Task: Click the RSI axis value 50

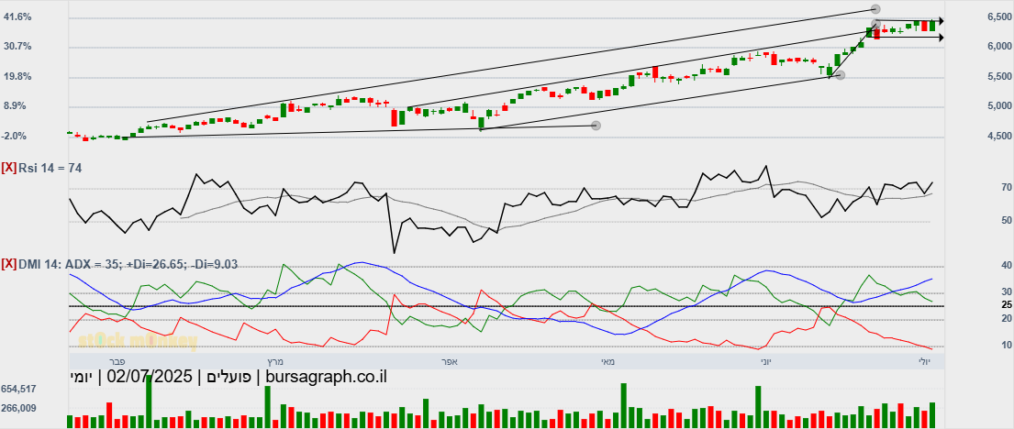Action: click(x=1007, y=221)
